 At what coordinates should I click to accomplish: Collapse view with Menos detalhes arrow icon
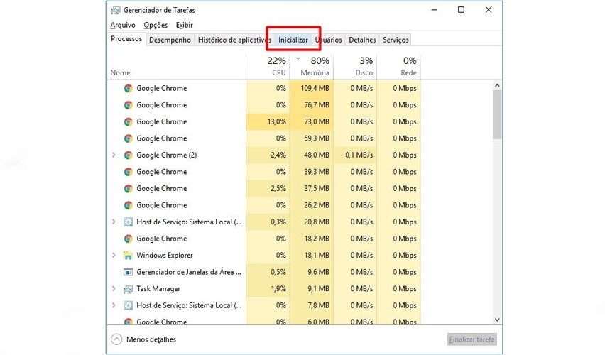pyautogui.click(x=116, y=339)
